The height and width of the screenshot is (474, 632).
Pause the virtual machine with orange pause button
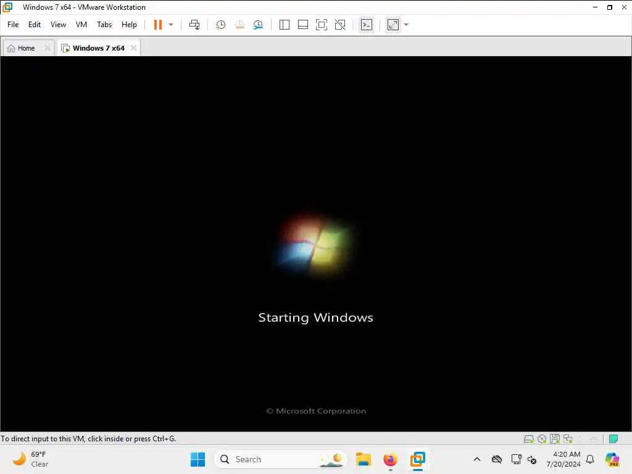click(x=157, y=25)
